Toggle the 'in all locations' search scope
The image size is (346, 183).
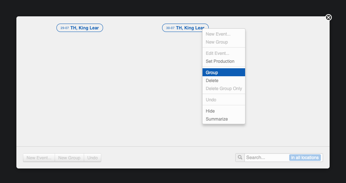point(305,158)
